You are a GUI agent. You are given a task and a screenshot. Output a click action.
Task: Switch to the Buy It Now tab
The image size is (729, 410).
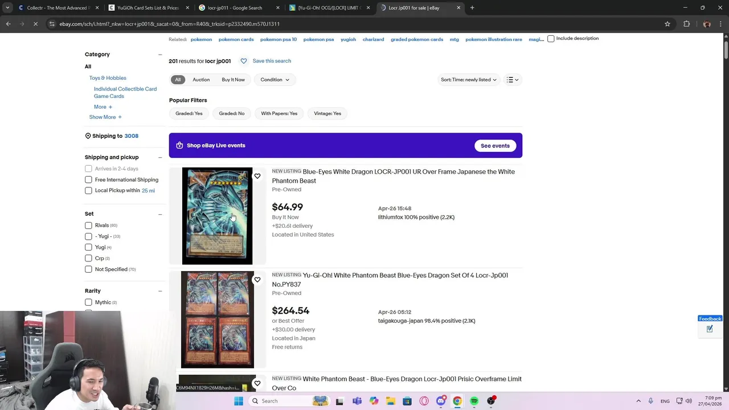[x=233, y=80]
